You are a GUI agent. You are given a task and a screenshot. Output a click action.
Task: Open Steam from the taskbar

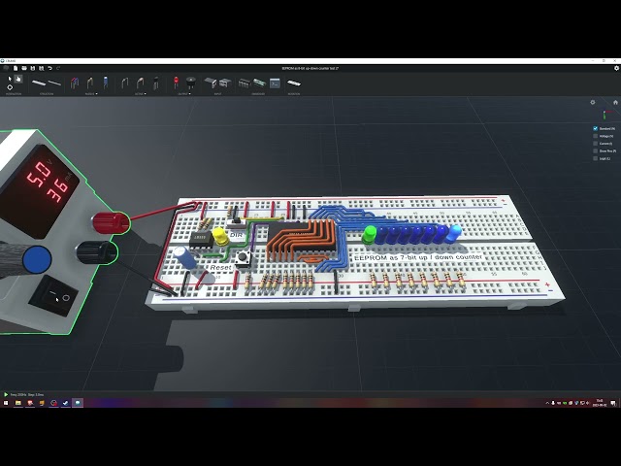point(65,403)
